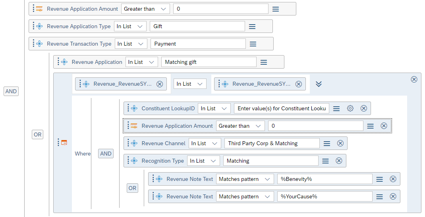425x217 pixels.
Task: Click field icon beside Recognition Type
Action: coord(134,161)
